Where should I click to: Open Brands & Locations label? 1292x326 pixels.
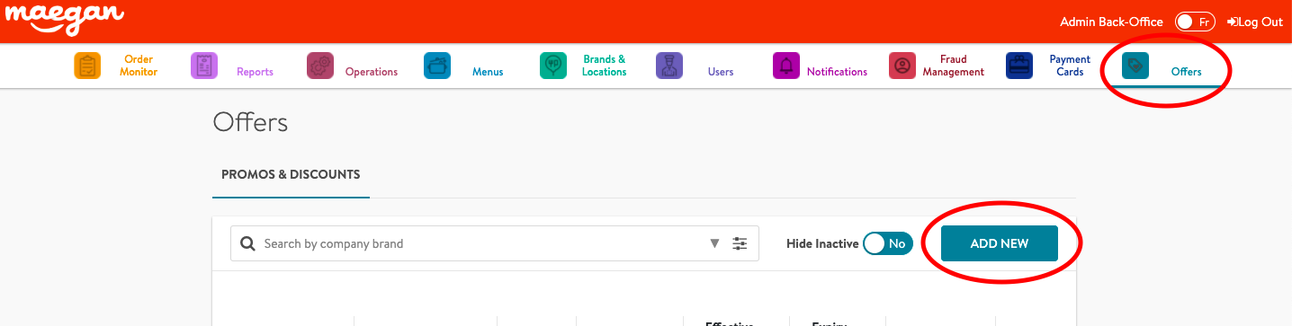604,66
